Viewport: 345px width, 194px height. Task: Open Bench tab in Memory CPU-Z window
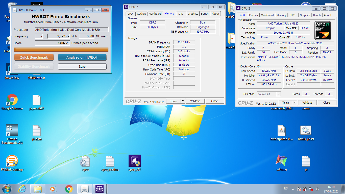pos(205,14)
